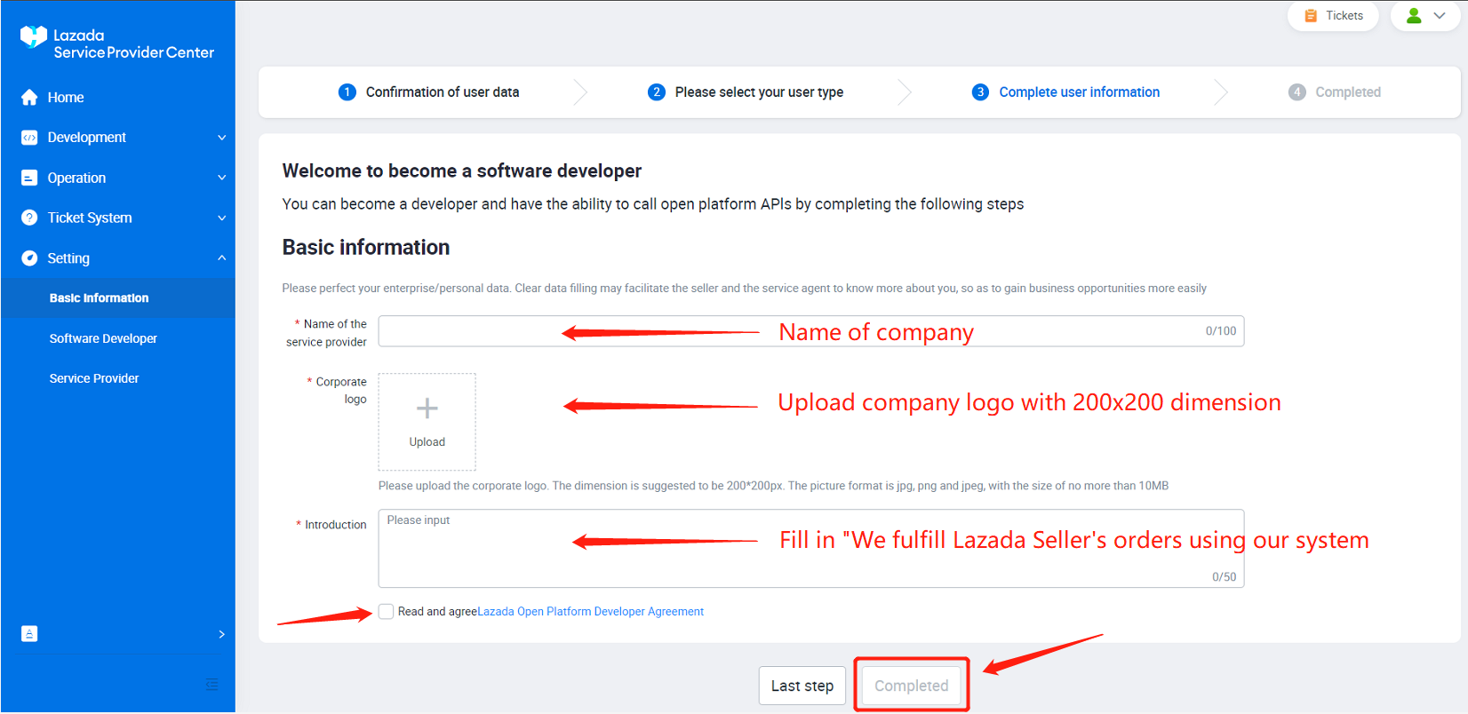The width and height of the screenshot is (1468, 714).
Task: Click the Upload label in the logo box
Action: 427,442
